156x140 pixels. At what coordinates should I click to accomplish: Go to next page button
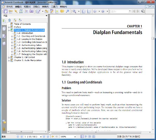tap(44, 137)
